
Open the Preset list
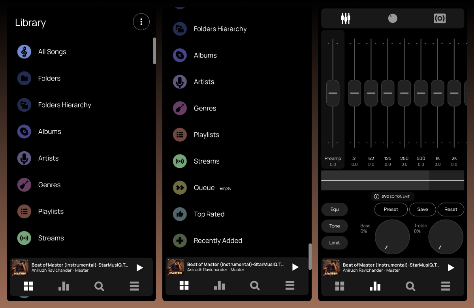pos(391,209)
